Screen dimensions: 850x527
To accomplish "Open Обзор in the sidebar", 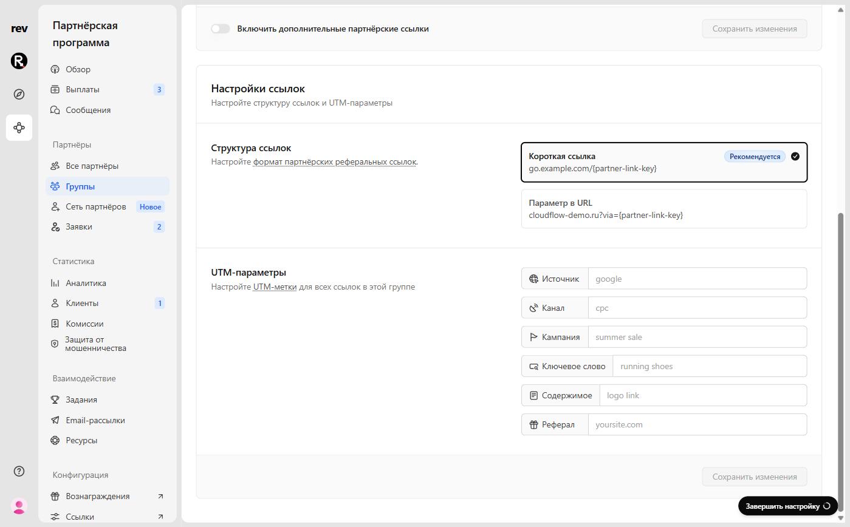I will click(x=108, y=69).
